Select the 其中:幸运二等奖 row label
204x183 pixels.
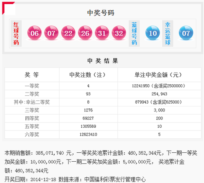coord(32,102)
